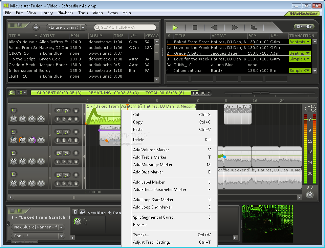Open the Library menu
325x248 pixels.
coord(47,13)
